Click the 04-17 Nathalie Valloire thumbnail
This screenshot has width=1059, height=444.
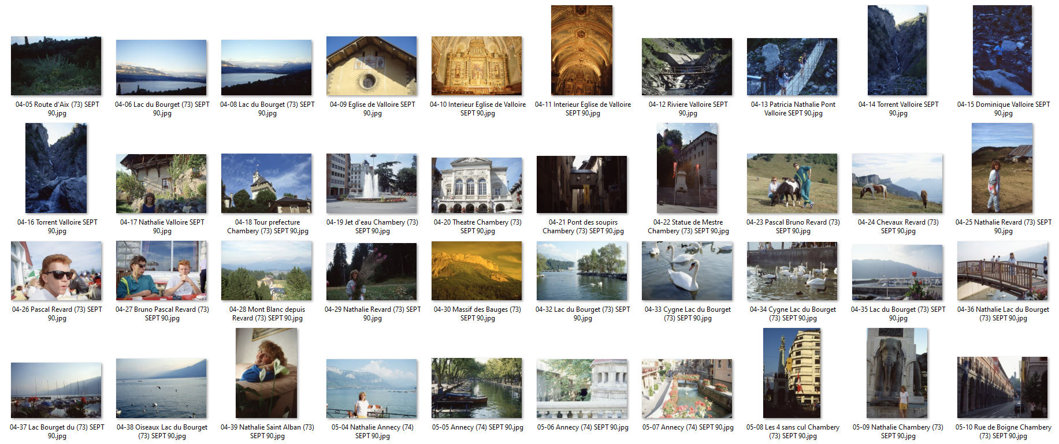(161, 184)
